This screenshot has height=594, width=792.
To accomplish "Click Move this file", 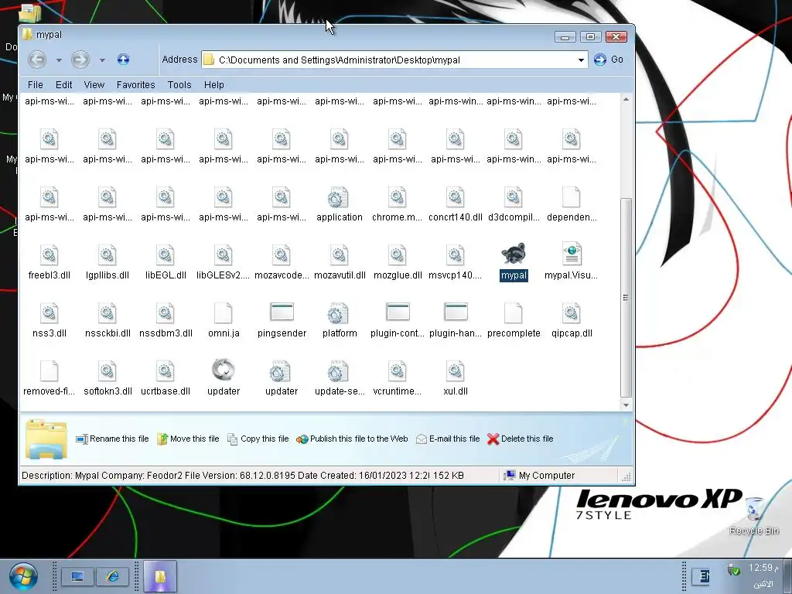I will coord(188,439).
